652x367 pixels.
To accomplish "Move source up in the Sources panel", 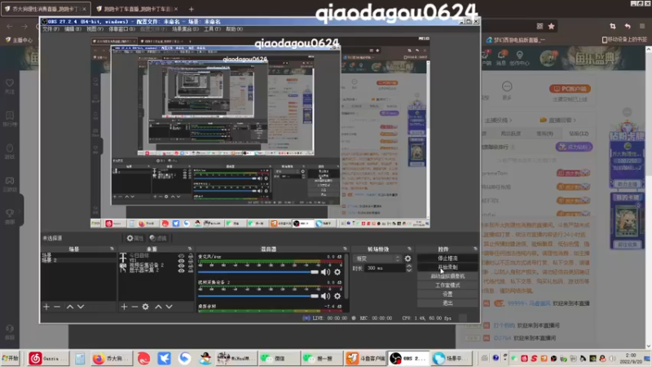I will [158, 307].
